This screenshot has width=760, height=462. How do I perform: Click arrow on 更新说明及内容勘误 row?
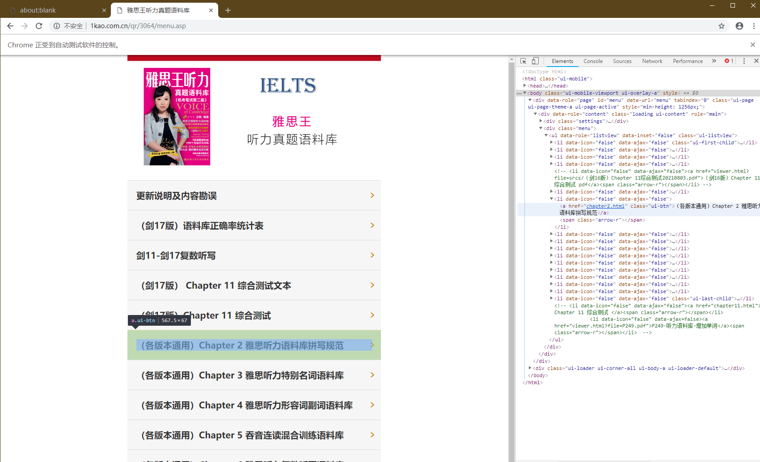coord(372,195)
